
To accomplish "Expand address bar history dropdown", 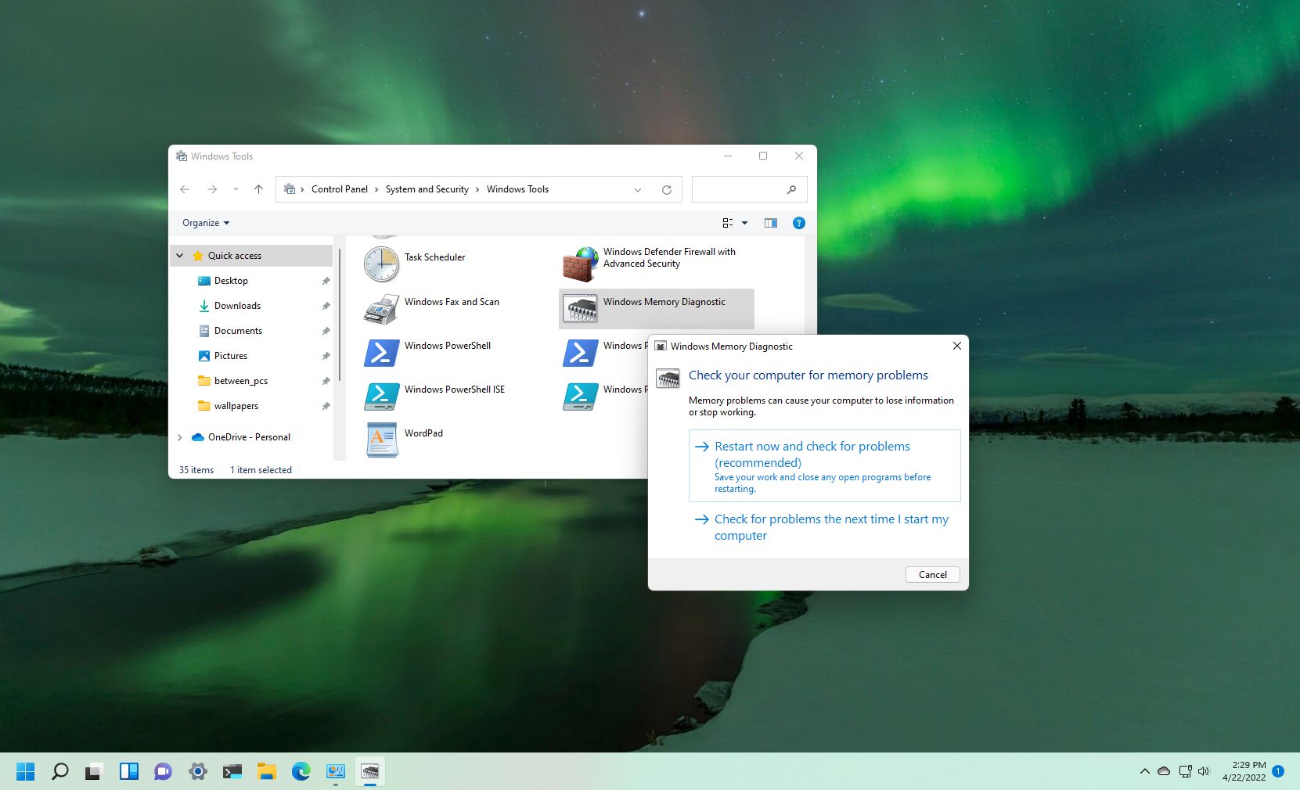I will 638,189.
